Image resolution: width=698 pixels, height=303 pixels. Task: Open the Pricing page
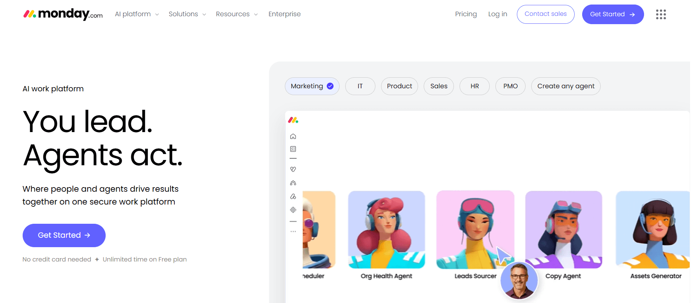click(466, 14)
